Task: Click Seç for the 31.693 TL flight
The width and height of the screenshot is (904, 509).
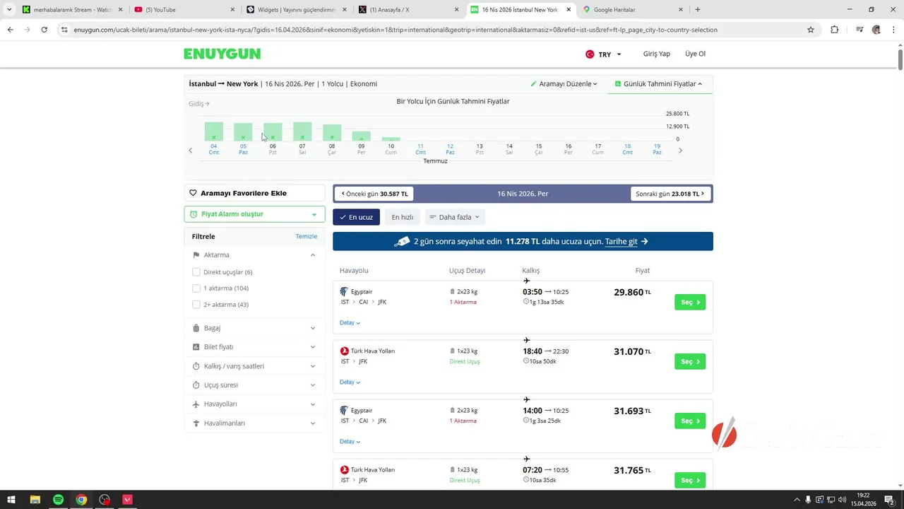Action: click(x=690, y=421)
